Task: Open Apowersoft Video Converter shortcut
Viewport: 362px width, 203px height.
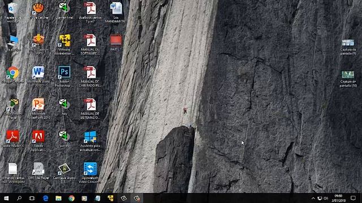Action: point(90,173)
